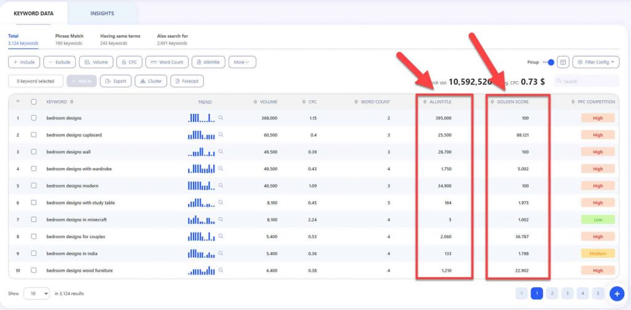The width and height of the screenshot is (631, 310).
Task: Go to pagination page 4
Action: (583, 293)
